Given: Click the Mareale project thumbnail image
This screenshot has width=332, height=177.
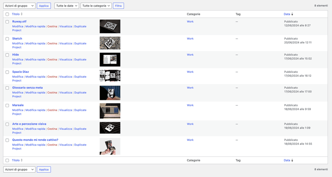Looking at the screenshot, I should tap(110, 111).
